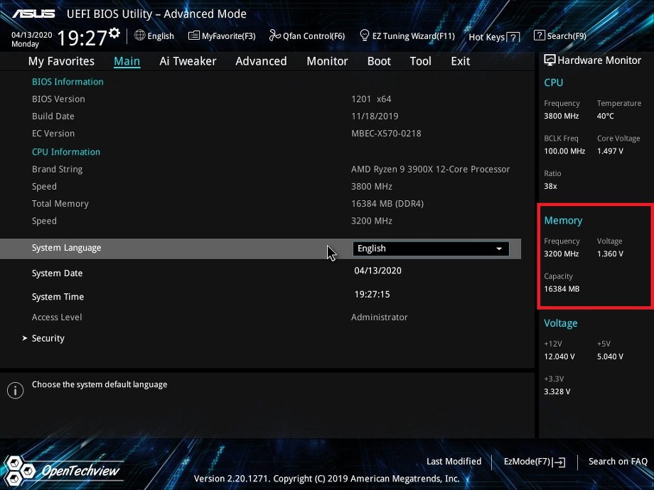Click EZ Tuning Wizard(F11) label

tap(413, 36)
